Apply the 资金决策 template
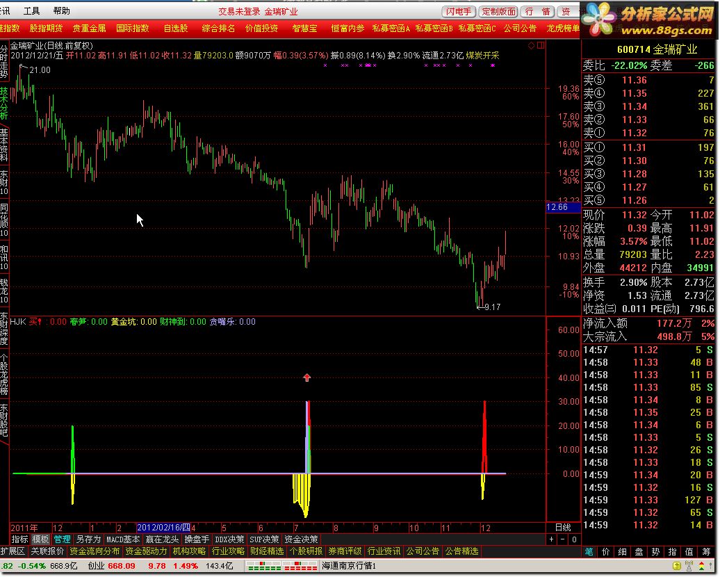The image size is (720, 577). coord(301,539)
